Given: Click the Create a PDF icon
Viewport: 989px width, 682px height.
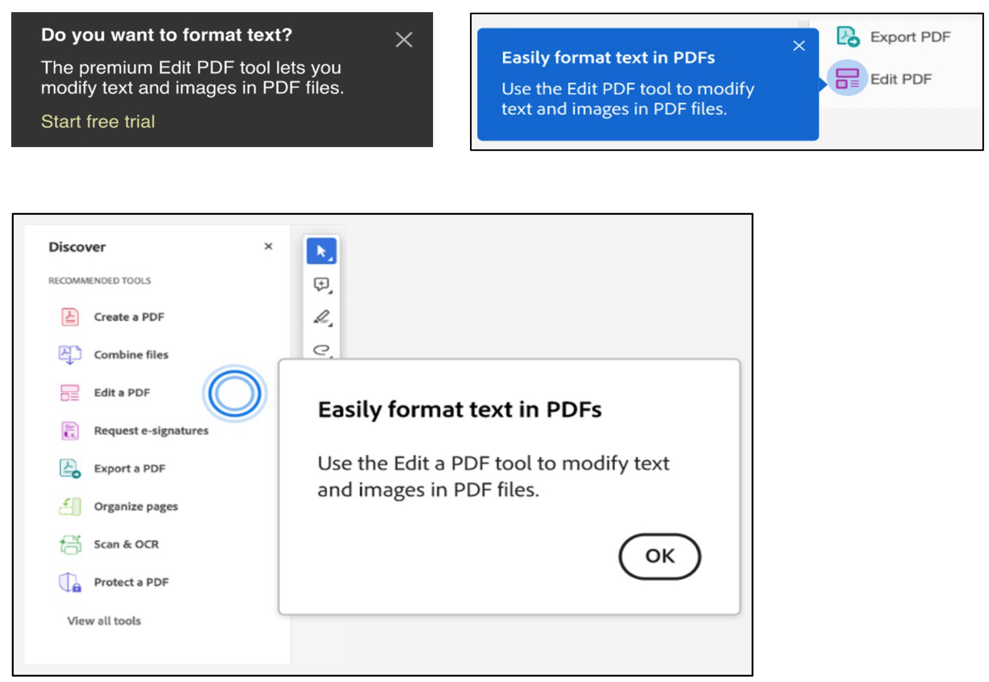Looking at the screenshot, I should click(70, 317).
